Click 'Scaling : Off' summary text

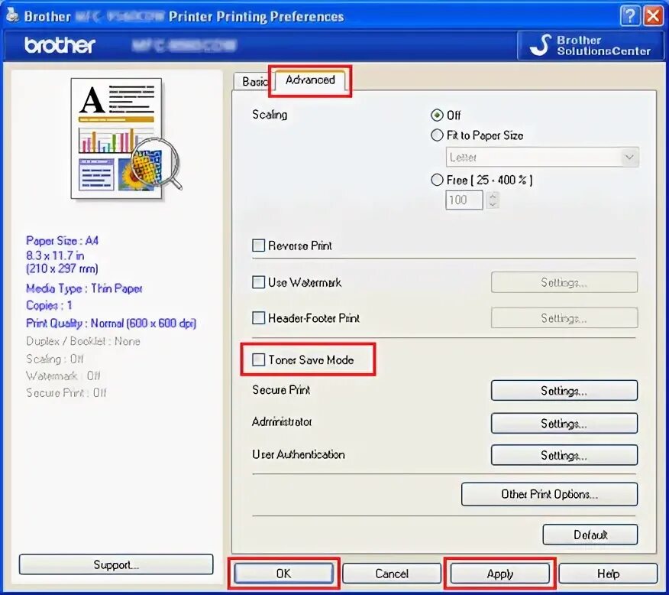(x=55, y=359)
